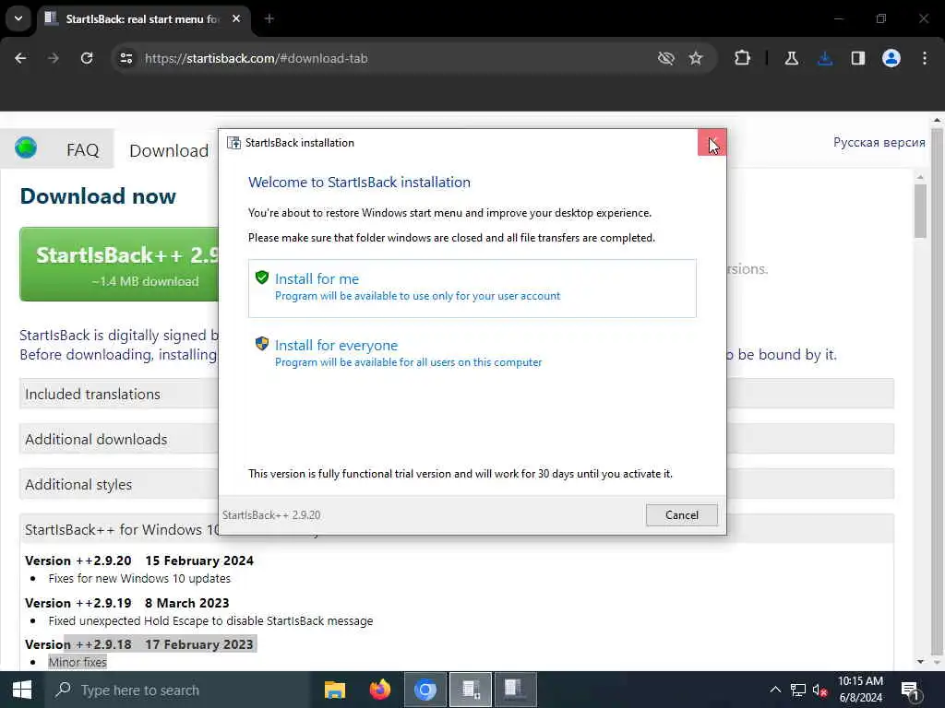Show hidden system tray icons
945x708 pixels.
click(x=775, y=690)
